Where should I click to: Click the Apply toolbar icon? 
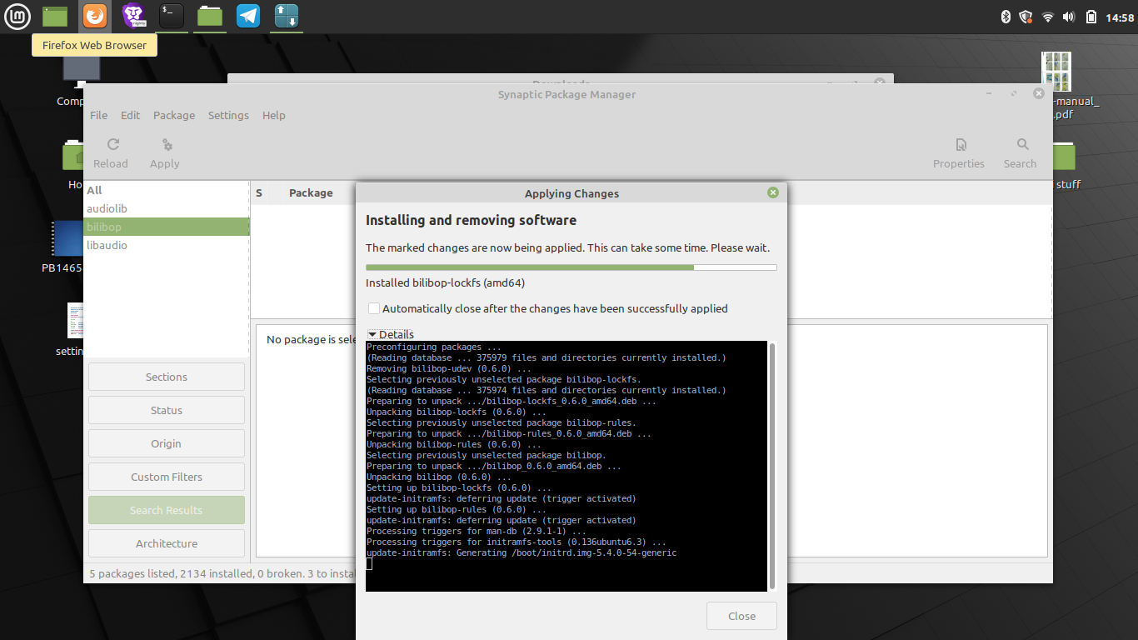tap(165, 145)
